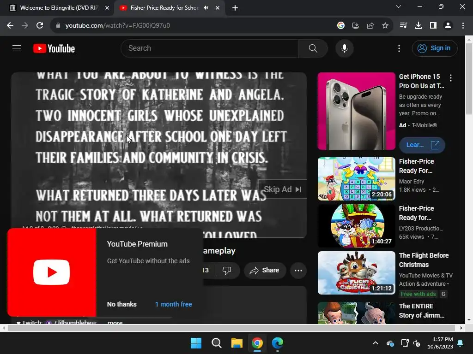Mute the tab via speaker icon
This screenshot has width=473, height=354.
pos(206,8)
